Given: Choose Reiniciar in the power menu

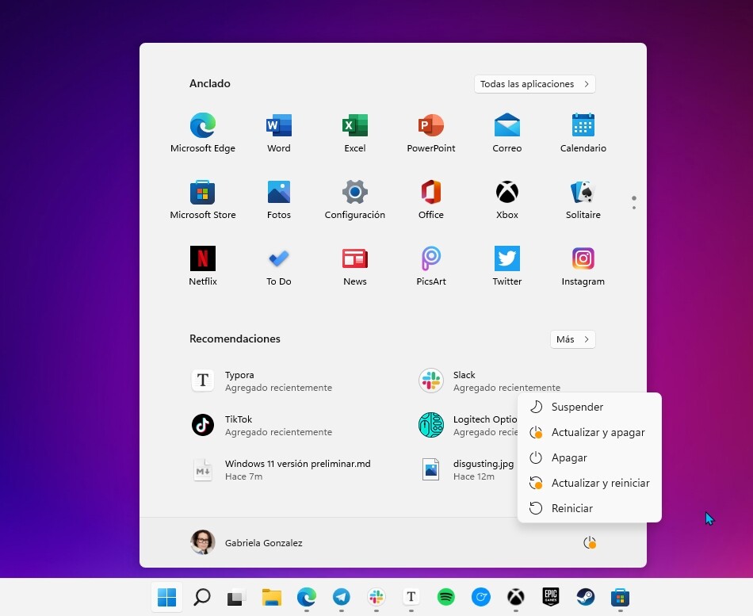Looking at the screenshot, I should click(x=571, y=508).
